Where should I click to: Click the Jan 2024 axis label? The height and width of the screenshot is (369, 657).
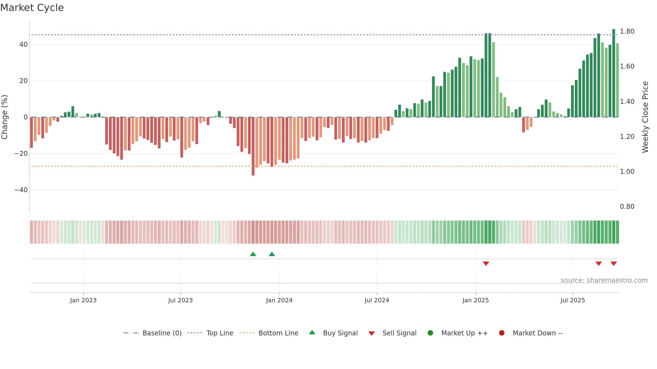pyautogui.click(x=279, y=300)
